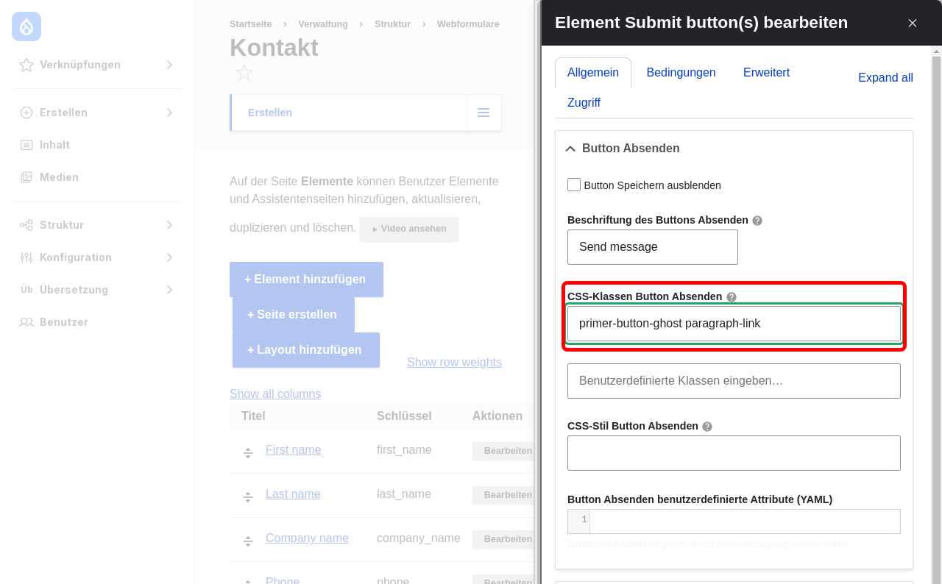Image resolution: width=942 pixels, height=584 pixels.
Task: Click help icon for CSS-Stil Button Absenden
Action: pyautogui.click(x=707, y=427)
